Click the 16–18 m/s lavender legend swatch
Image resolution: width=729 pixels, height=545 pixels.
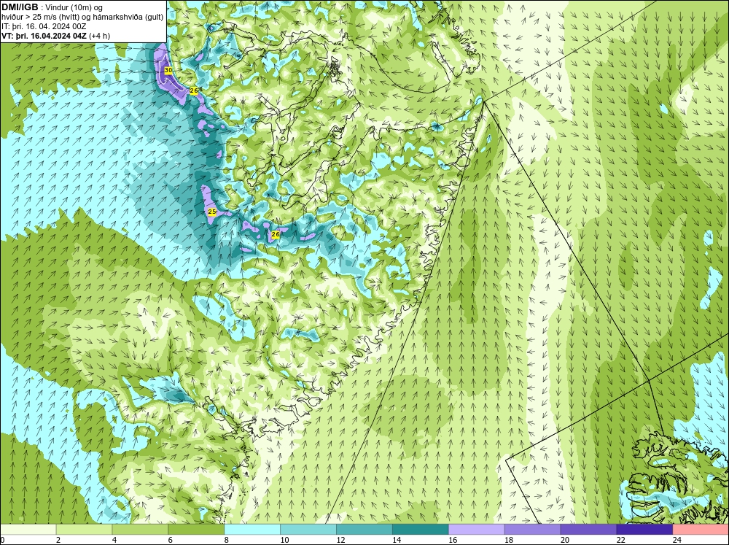click(477, 530)
